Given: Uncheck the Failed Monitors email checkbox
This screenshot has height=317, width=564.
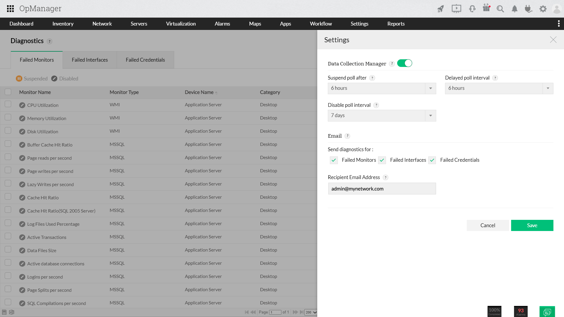Looking at the screenshot, I should coord(334,160).
